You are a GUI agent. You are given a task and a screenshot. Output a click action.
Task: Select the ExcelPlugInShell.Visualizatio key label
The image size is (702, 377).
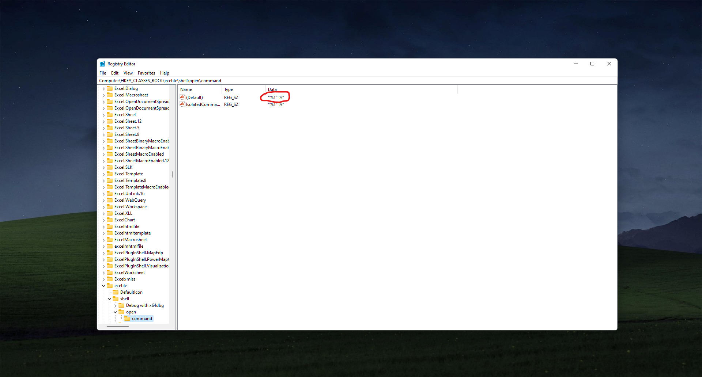tap(141, 266)
